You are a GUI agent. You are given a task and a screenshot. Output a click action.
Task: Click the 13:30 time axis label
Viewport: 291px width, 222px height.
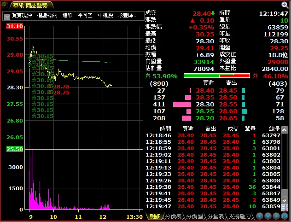(x=134, y=217)
